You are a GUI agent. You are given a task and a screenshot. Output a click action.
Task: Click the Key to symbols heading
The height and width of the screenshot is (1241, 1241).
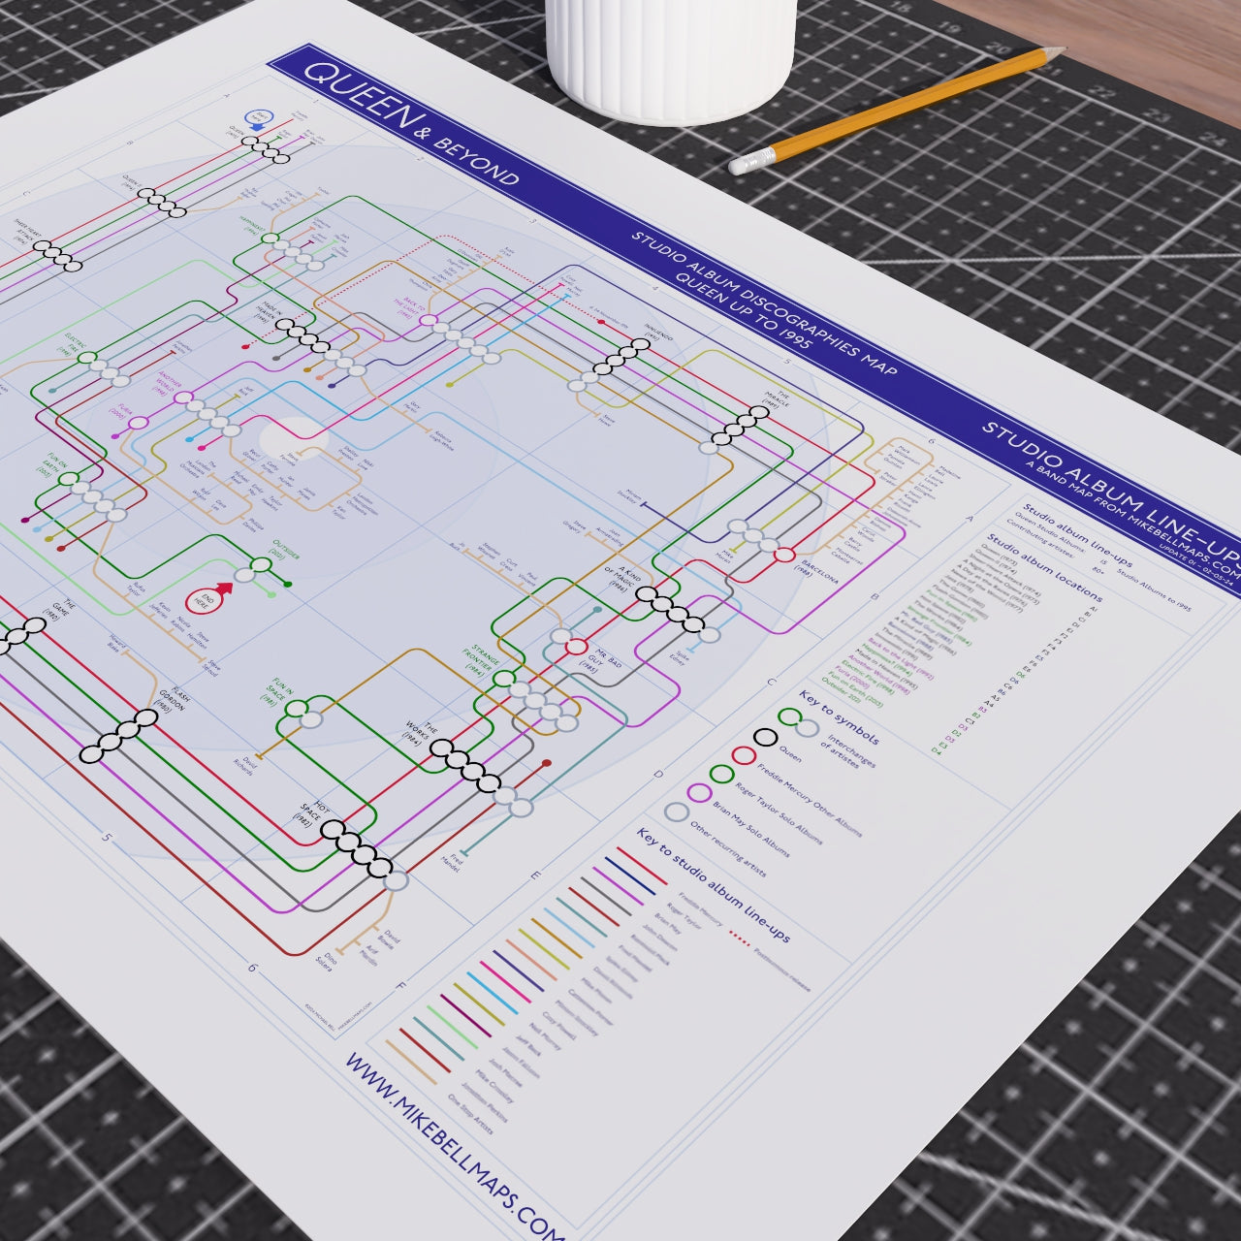[x=840, y=718]
